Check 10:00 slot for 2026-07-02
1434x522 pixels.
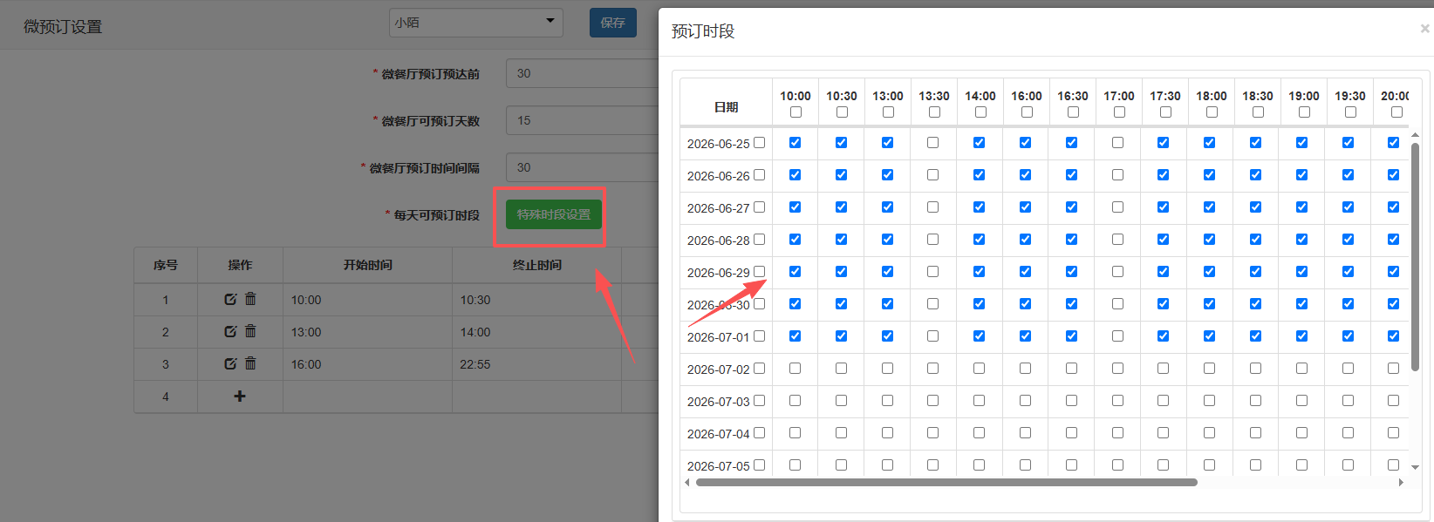tap(796, 369)
